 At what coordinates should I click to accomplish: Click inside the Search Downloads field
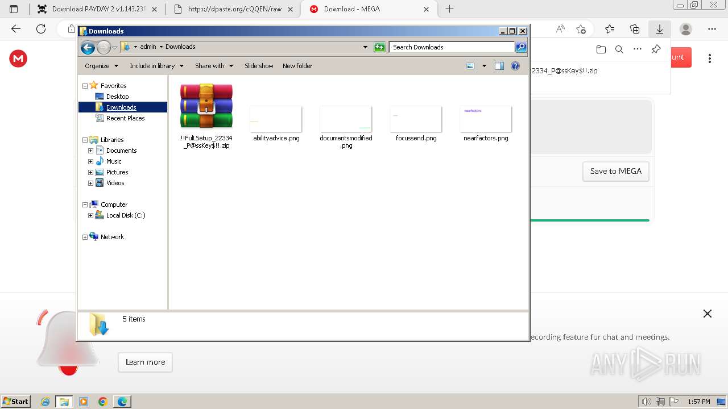click(x=452, y=47)
